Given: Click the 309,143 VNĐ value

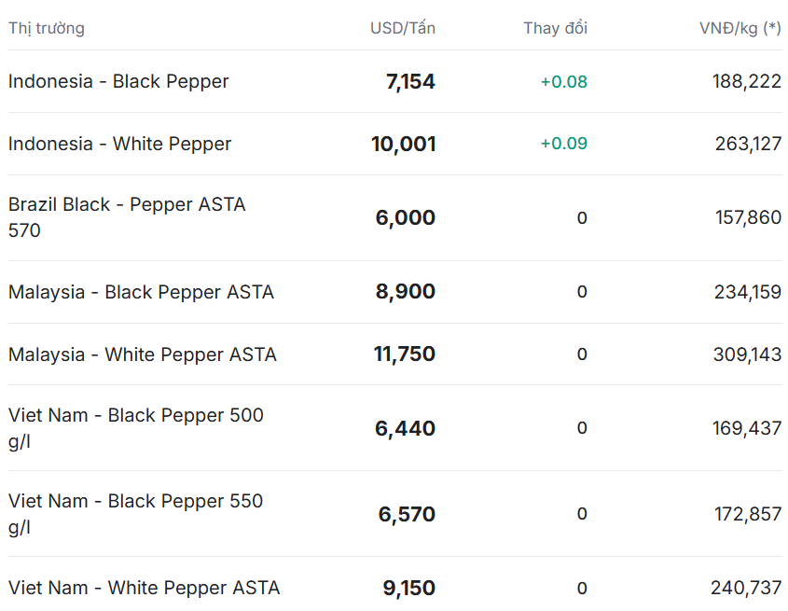Looking at the screenshot, I should [747, 354].
